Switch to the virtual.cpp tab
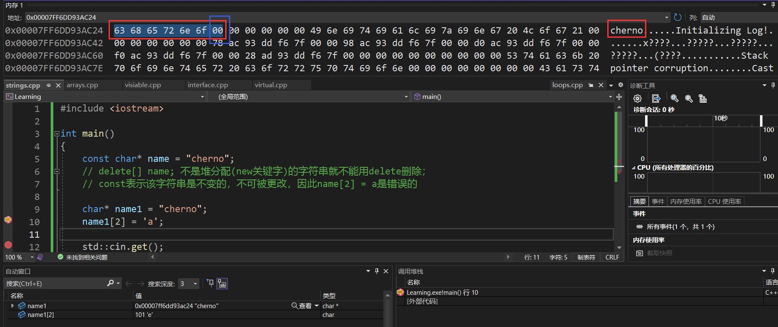This screenshot has height=327, width=778. pos(271,85)
